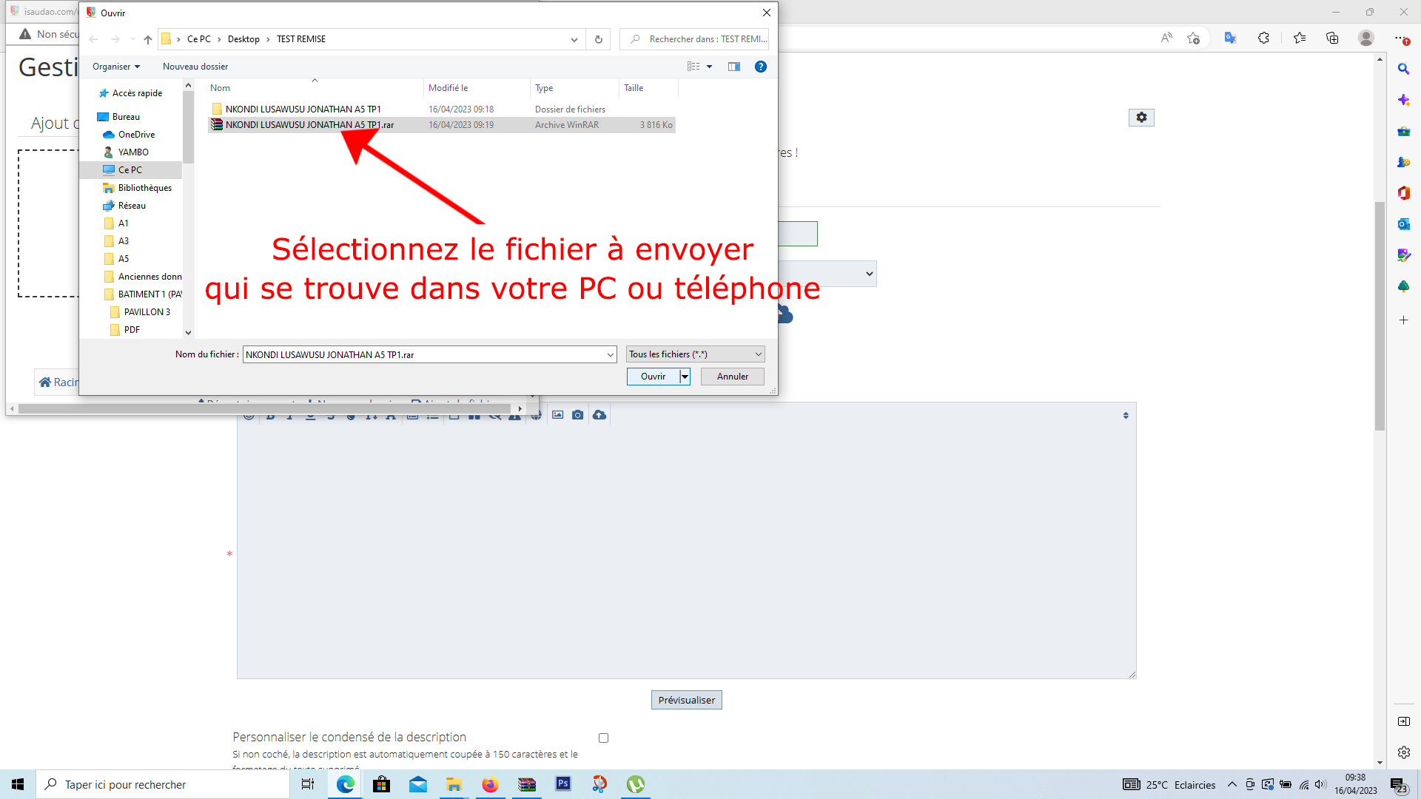
Task: Open the dialog help question-mark icon
Action: tap(760, 67)
